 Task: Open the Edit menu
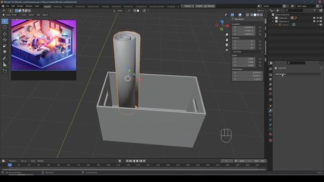tap(13, 6)
